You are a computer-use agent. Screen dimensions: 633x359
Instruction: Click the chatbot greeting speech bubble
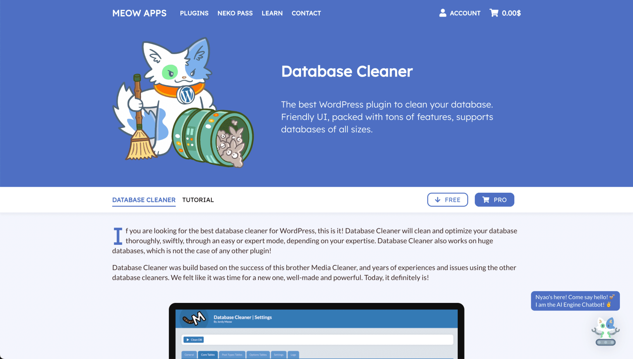coord(575,301)
